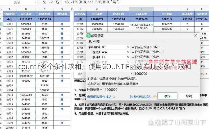Click the WPS logo in 函数参数 dialog
The height and width of the screenshot is (129, 209).
pyautogui.click(x=88, y=35)
